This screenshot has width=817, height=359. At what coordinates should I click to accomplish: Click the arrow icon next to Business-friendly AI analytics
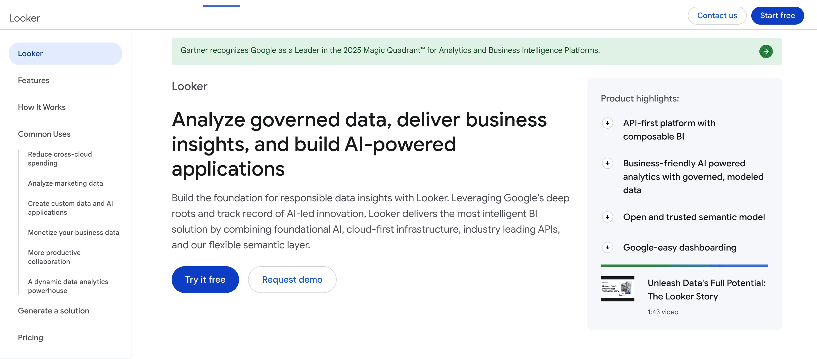click(x=607, y=163)
